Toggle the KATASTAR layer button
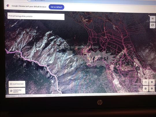 [17, 84]
